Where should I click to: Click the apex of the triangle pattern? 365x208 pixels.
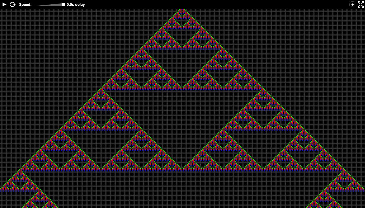click(x=182, y=10)
